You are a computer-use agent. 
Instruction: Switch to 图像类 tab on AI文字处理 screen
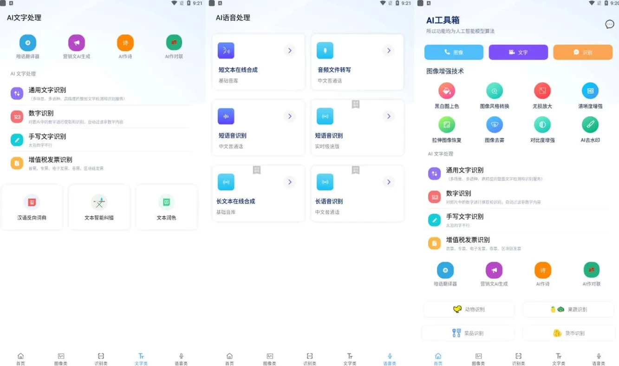[x=61, y=359]
